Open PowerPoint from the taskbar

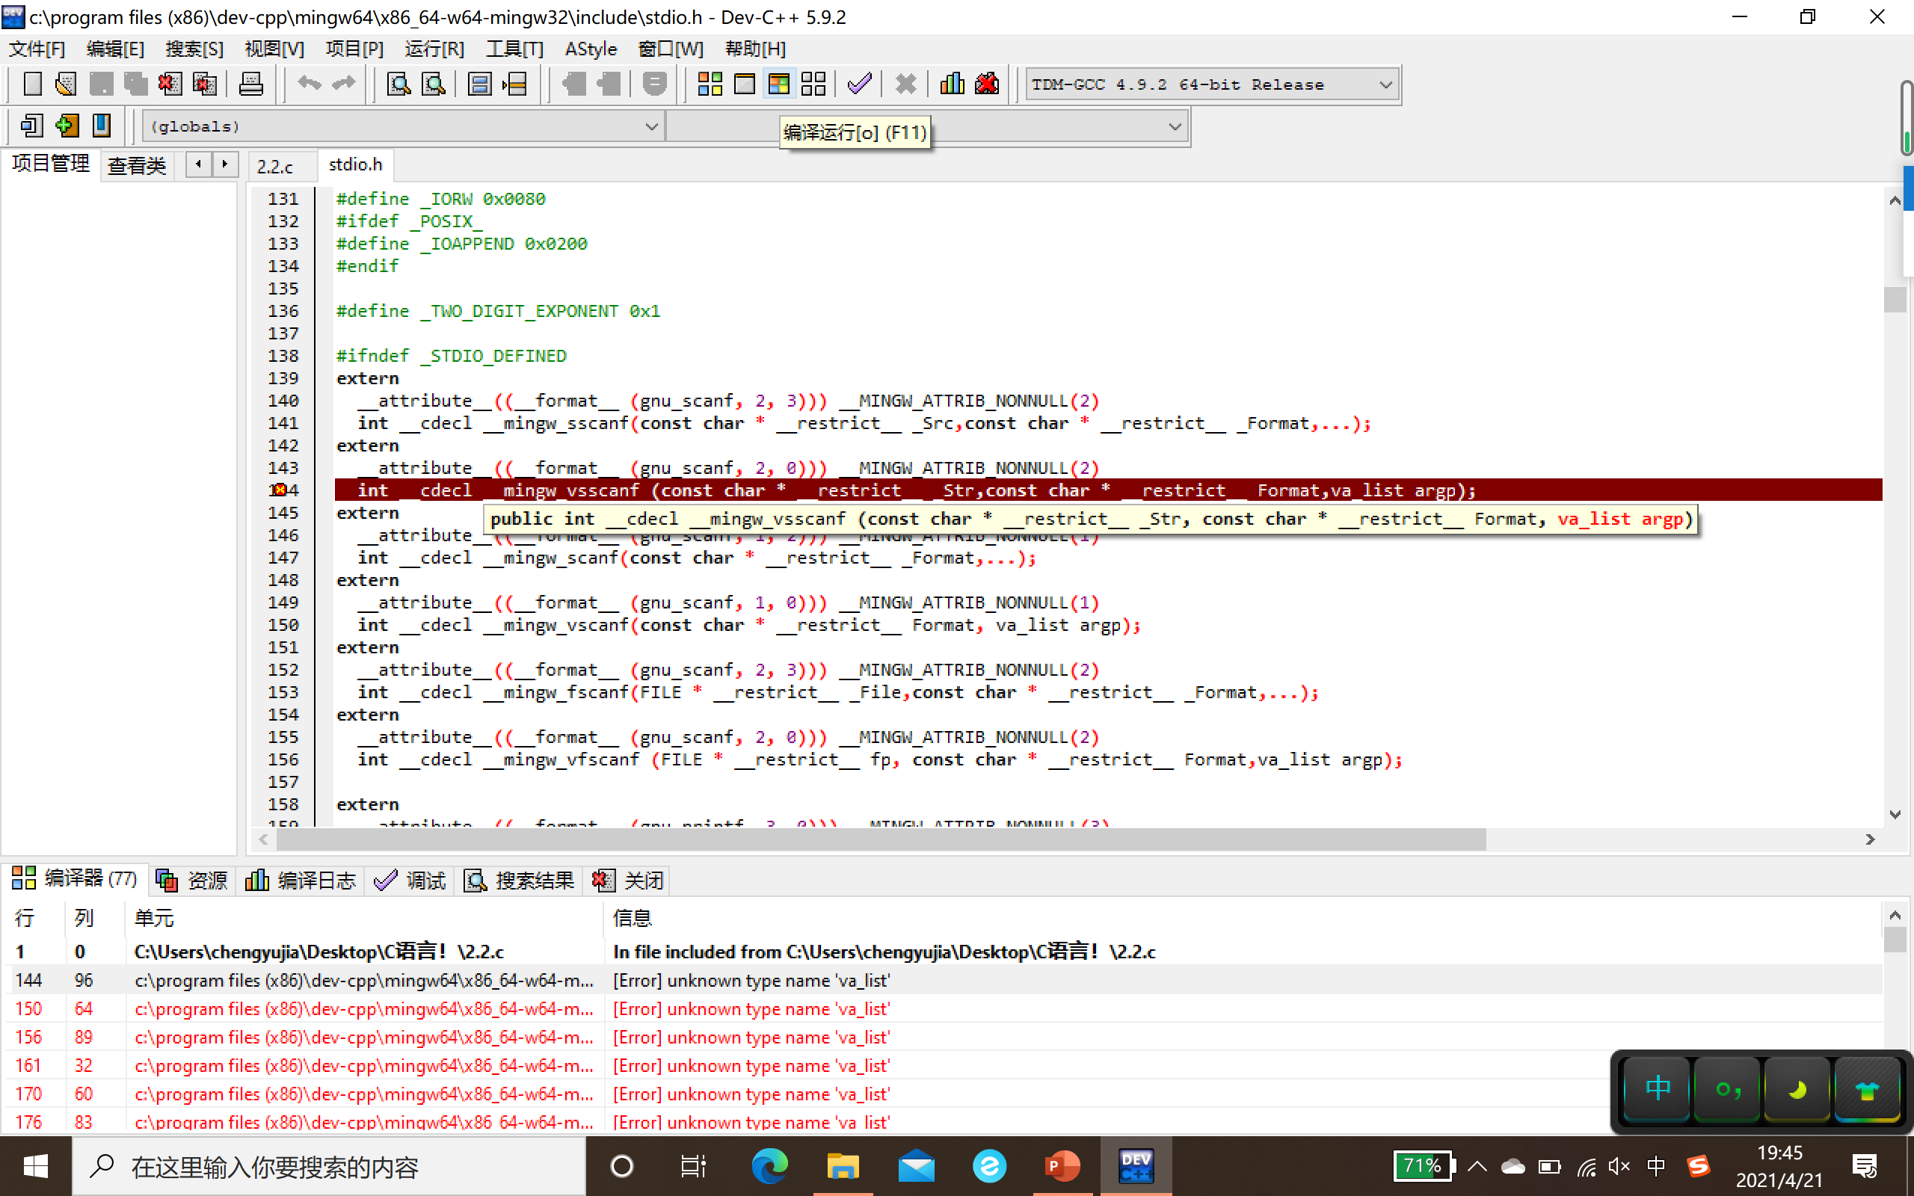click(x=1063, y=1166)
